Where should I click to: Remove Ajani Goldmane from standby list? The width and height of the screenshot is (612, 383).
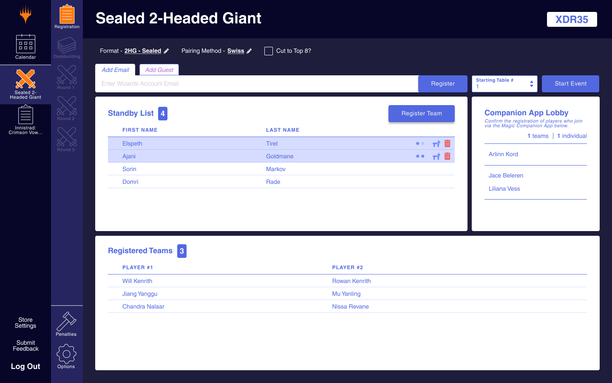point(448,157)
